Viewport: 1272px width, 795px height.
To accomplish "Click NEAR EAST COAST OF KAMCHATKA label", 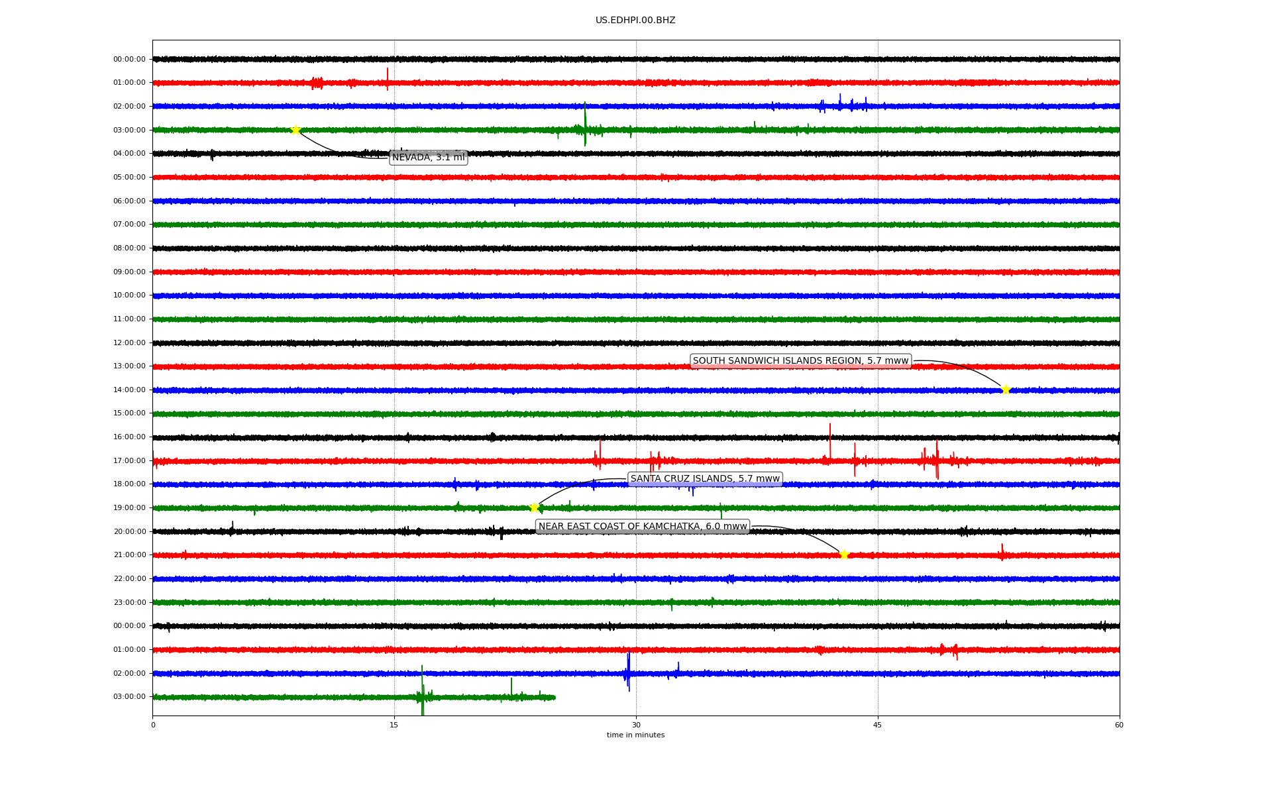I will pyautogui.click(x=642, y=527).
